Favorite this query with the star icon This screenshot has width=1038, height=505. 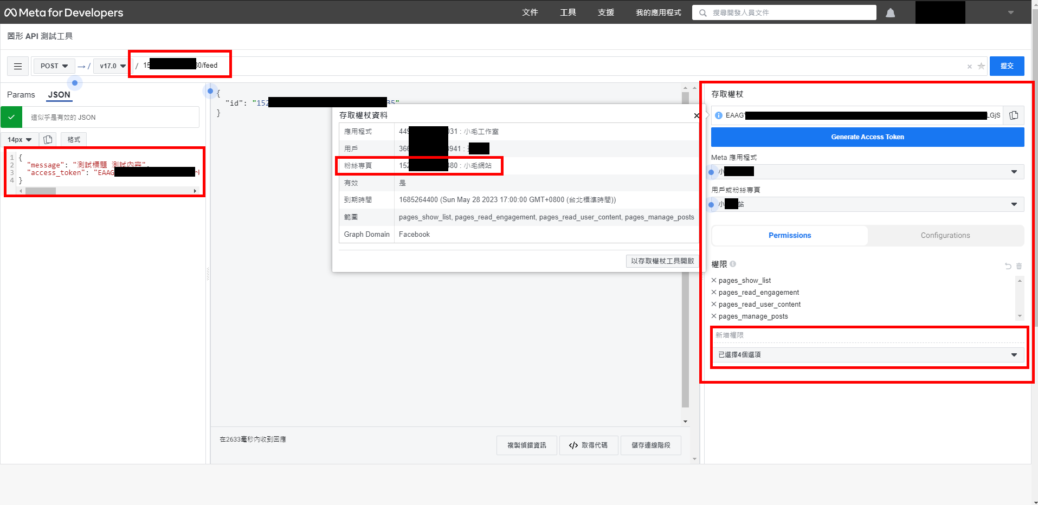(981, 66)
